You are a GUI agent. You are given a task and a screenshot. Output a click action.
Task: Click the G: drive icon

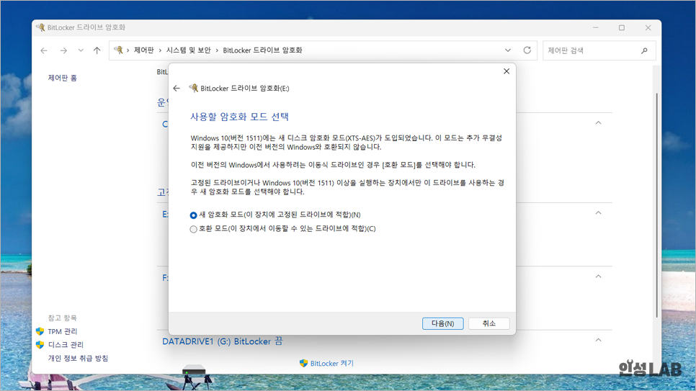(x=194, y=371)
